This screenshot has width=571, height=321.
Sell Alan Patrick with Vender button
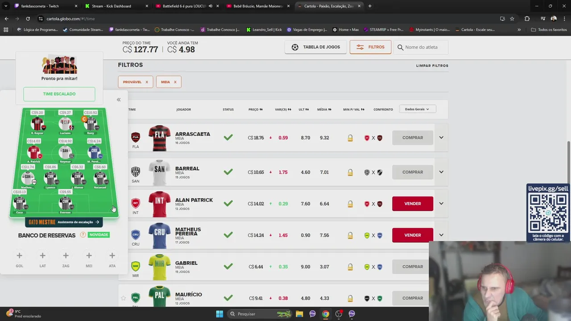pos(413,204)
